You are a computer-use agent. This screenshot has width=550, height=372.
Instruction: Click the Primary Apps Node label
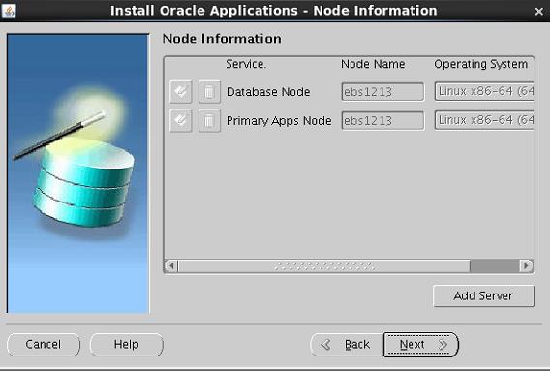[279, 121]
